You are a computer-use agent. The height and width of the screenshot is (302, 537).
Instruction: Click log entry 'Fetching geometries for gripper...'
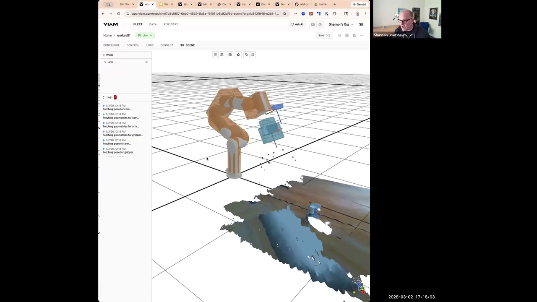point(123,135)
